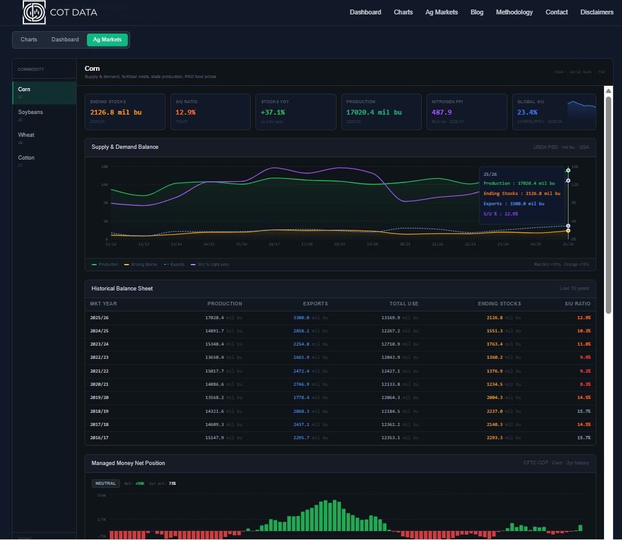This screenshot has height=540, width=622.
Task: Open Methodology from the navigation bar
Action: (514, 12)
